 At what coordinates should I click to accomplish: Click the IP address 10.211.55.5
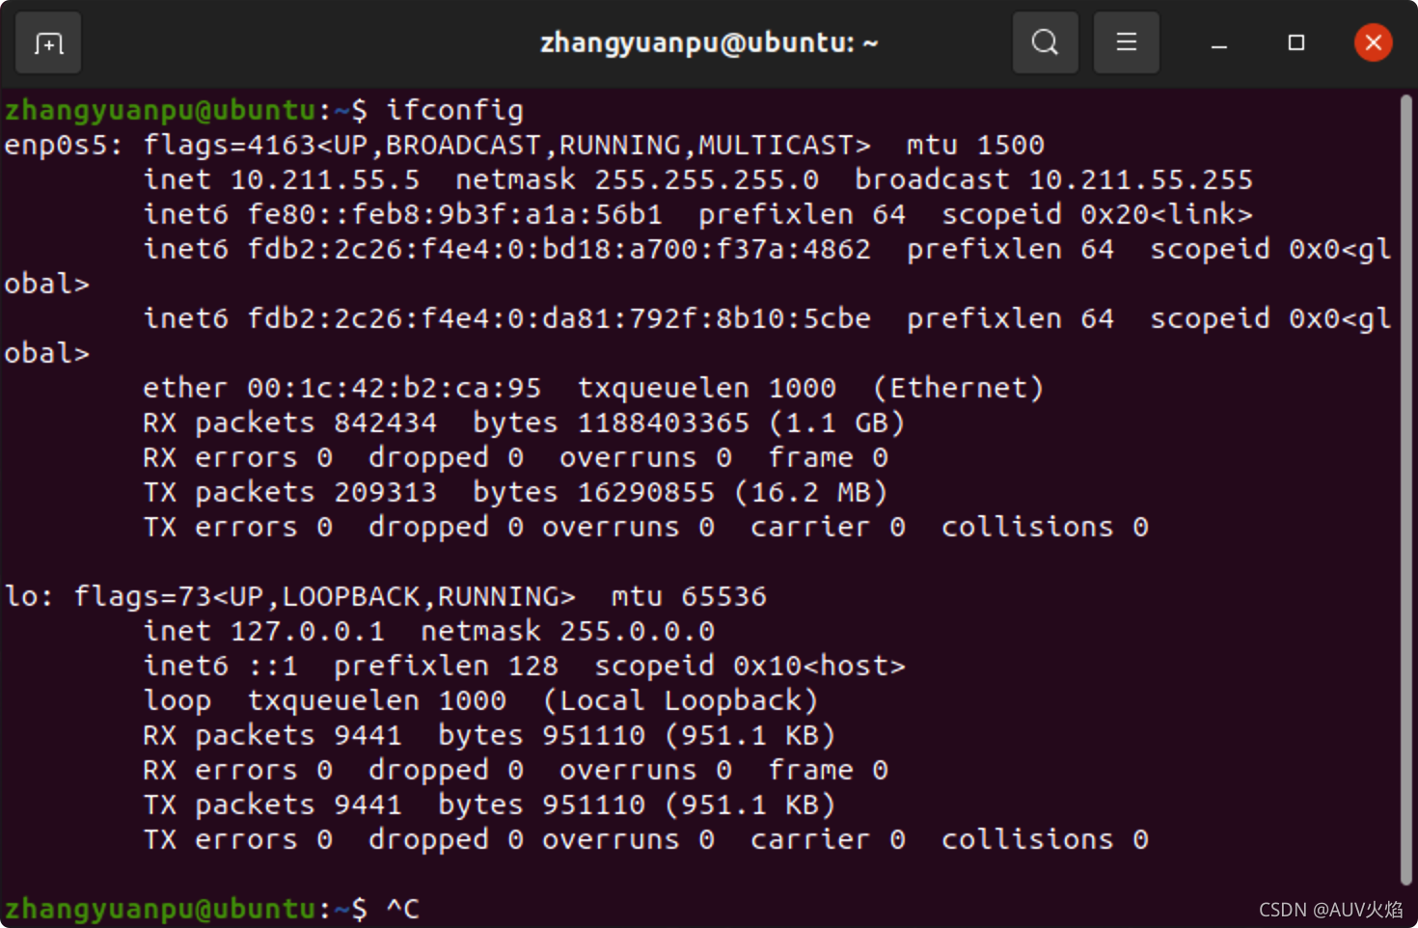pyautogui.click(x=325, y=179)
